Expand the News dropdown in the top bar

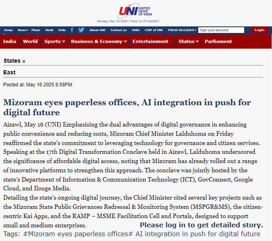coord(23,30)
